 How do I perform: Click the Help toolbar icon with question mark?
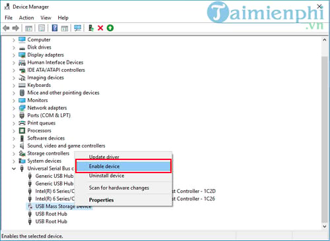tap(55, 28)
